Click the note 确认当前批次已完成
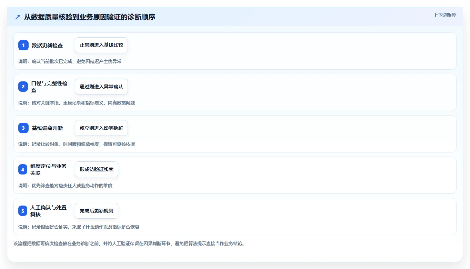Image resolution: width=470 pixels, height=269 pixels. click(52, 61)
